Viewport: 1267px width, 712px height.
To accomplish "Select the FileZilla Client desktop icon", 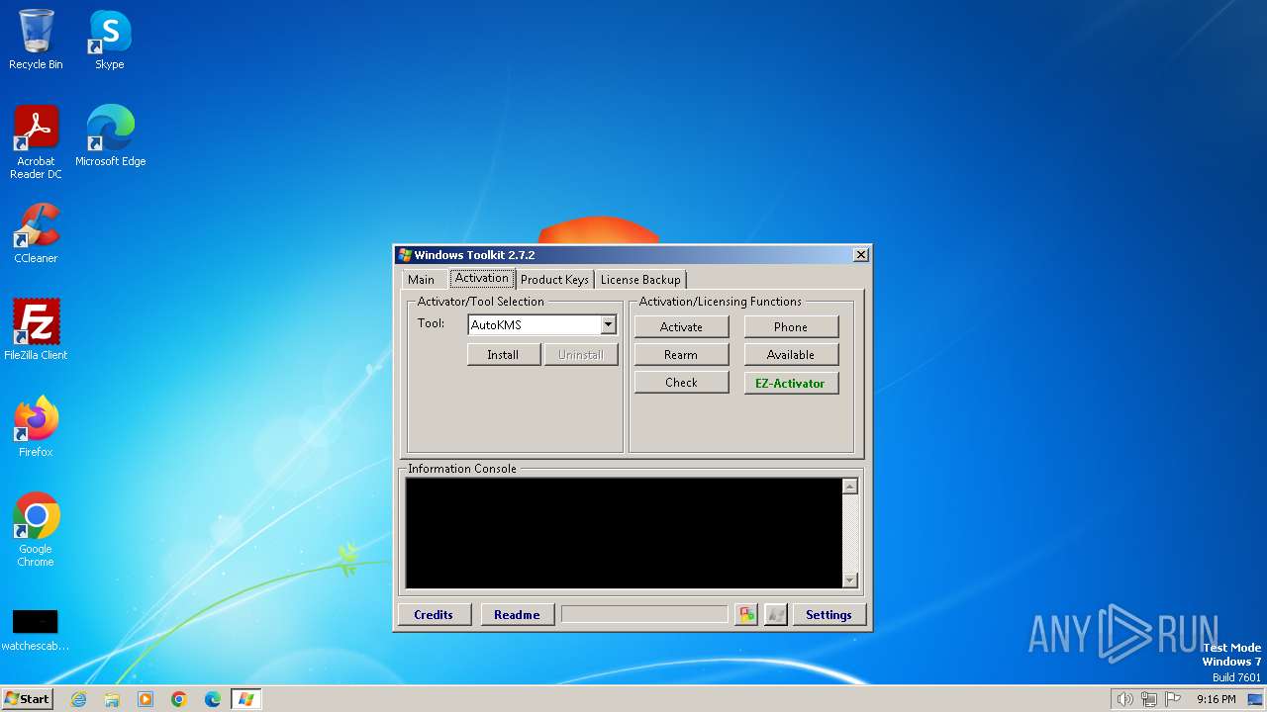I will point(36,330).
